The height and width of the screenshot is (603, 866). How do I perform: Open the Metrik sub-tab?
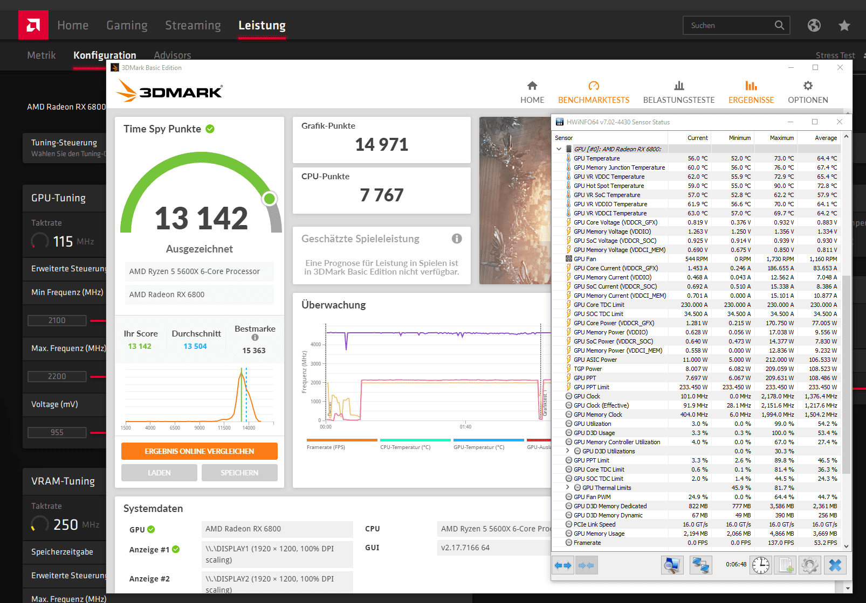(x=42, y=55)
